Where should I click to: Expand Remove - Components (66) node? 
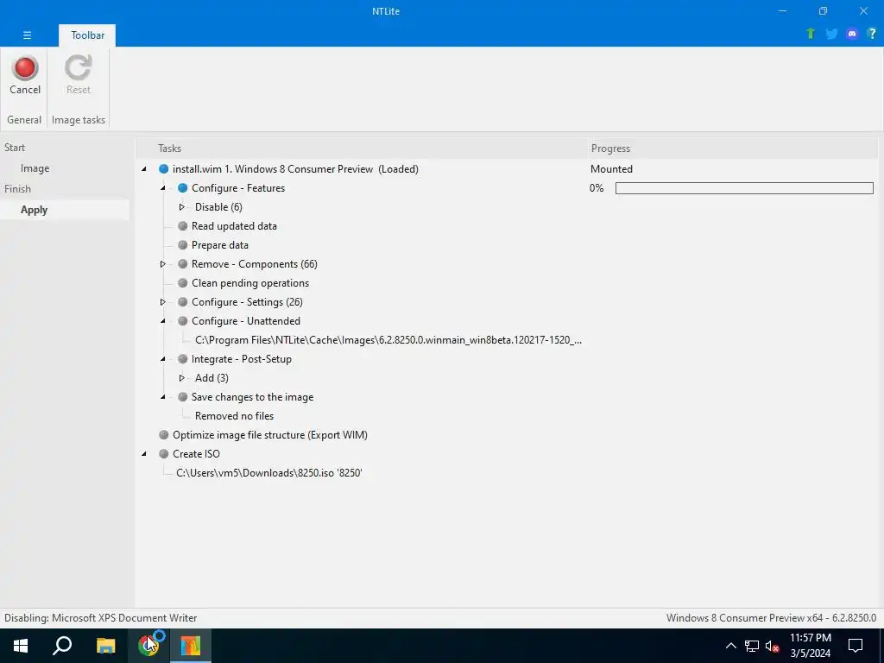point(163,264)
